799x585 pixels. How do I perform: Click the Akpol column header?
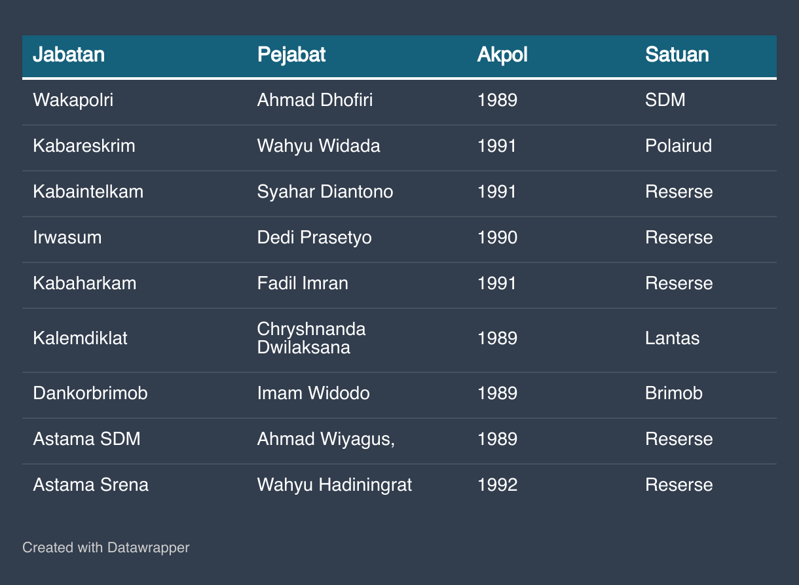coord(502,54)
